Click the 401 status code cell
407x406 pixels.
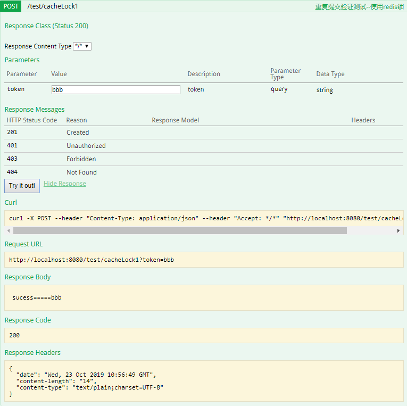click(12, 145)
